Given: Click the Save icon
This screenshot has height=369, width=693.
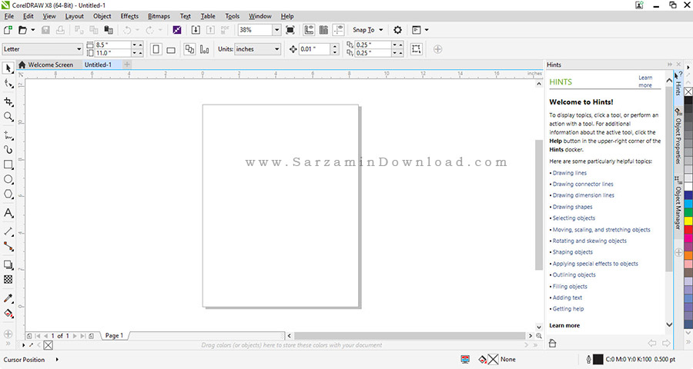Looking at the screenshot, I should click(45, 30).
